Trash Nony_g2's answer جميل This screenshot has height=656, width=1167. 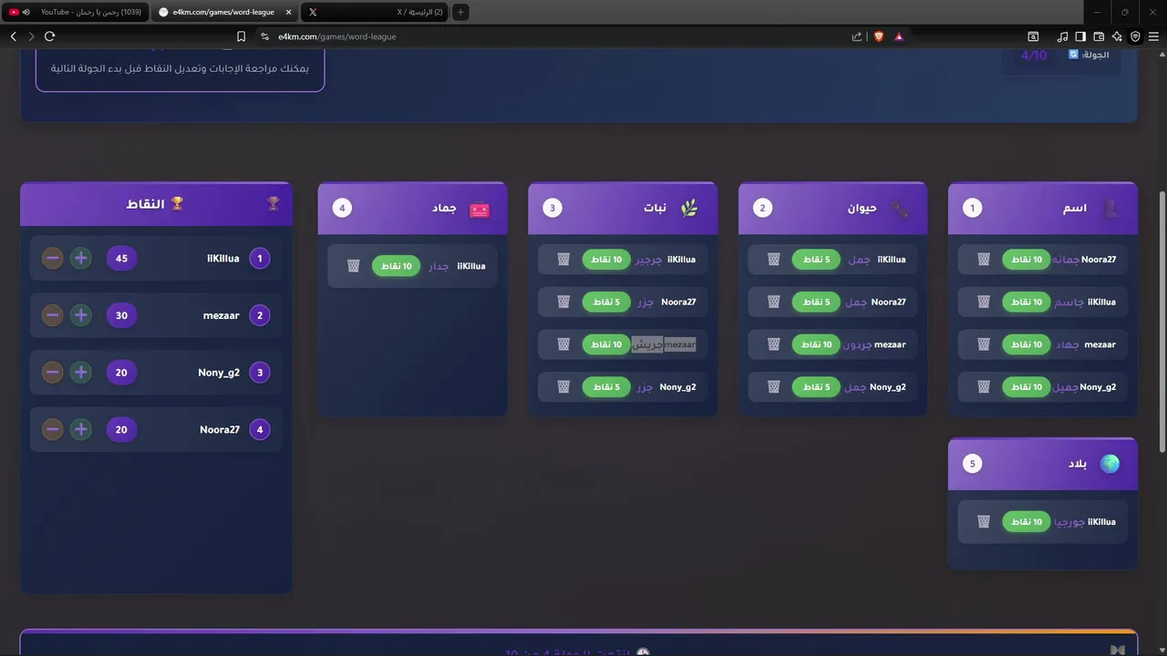[x=984, y=387]
